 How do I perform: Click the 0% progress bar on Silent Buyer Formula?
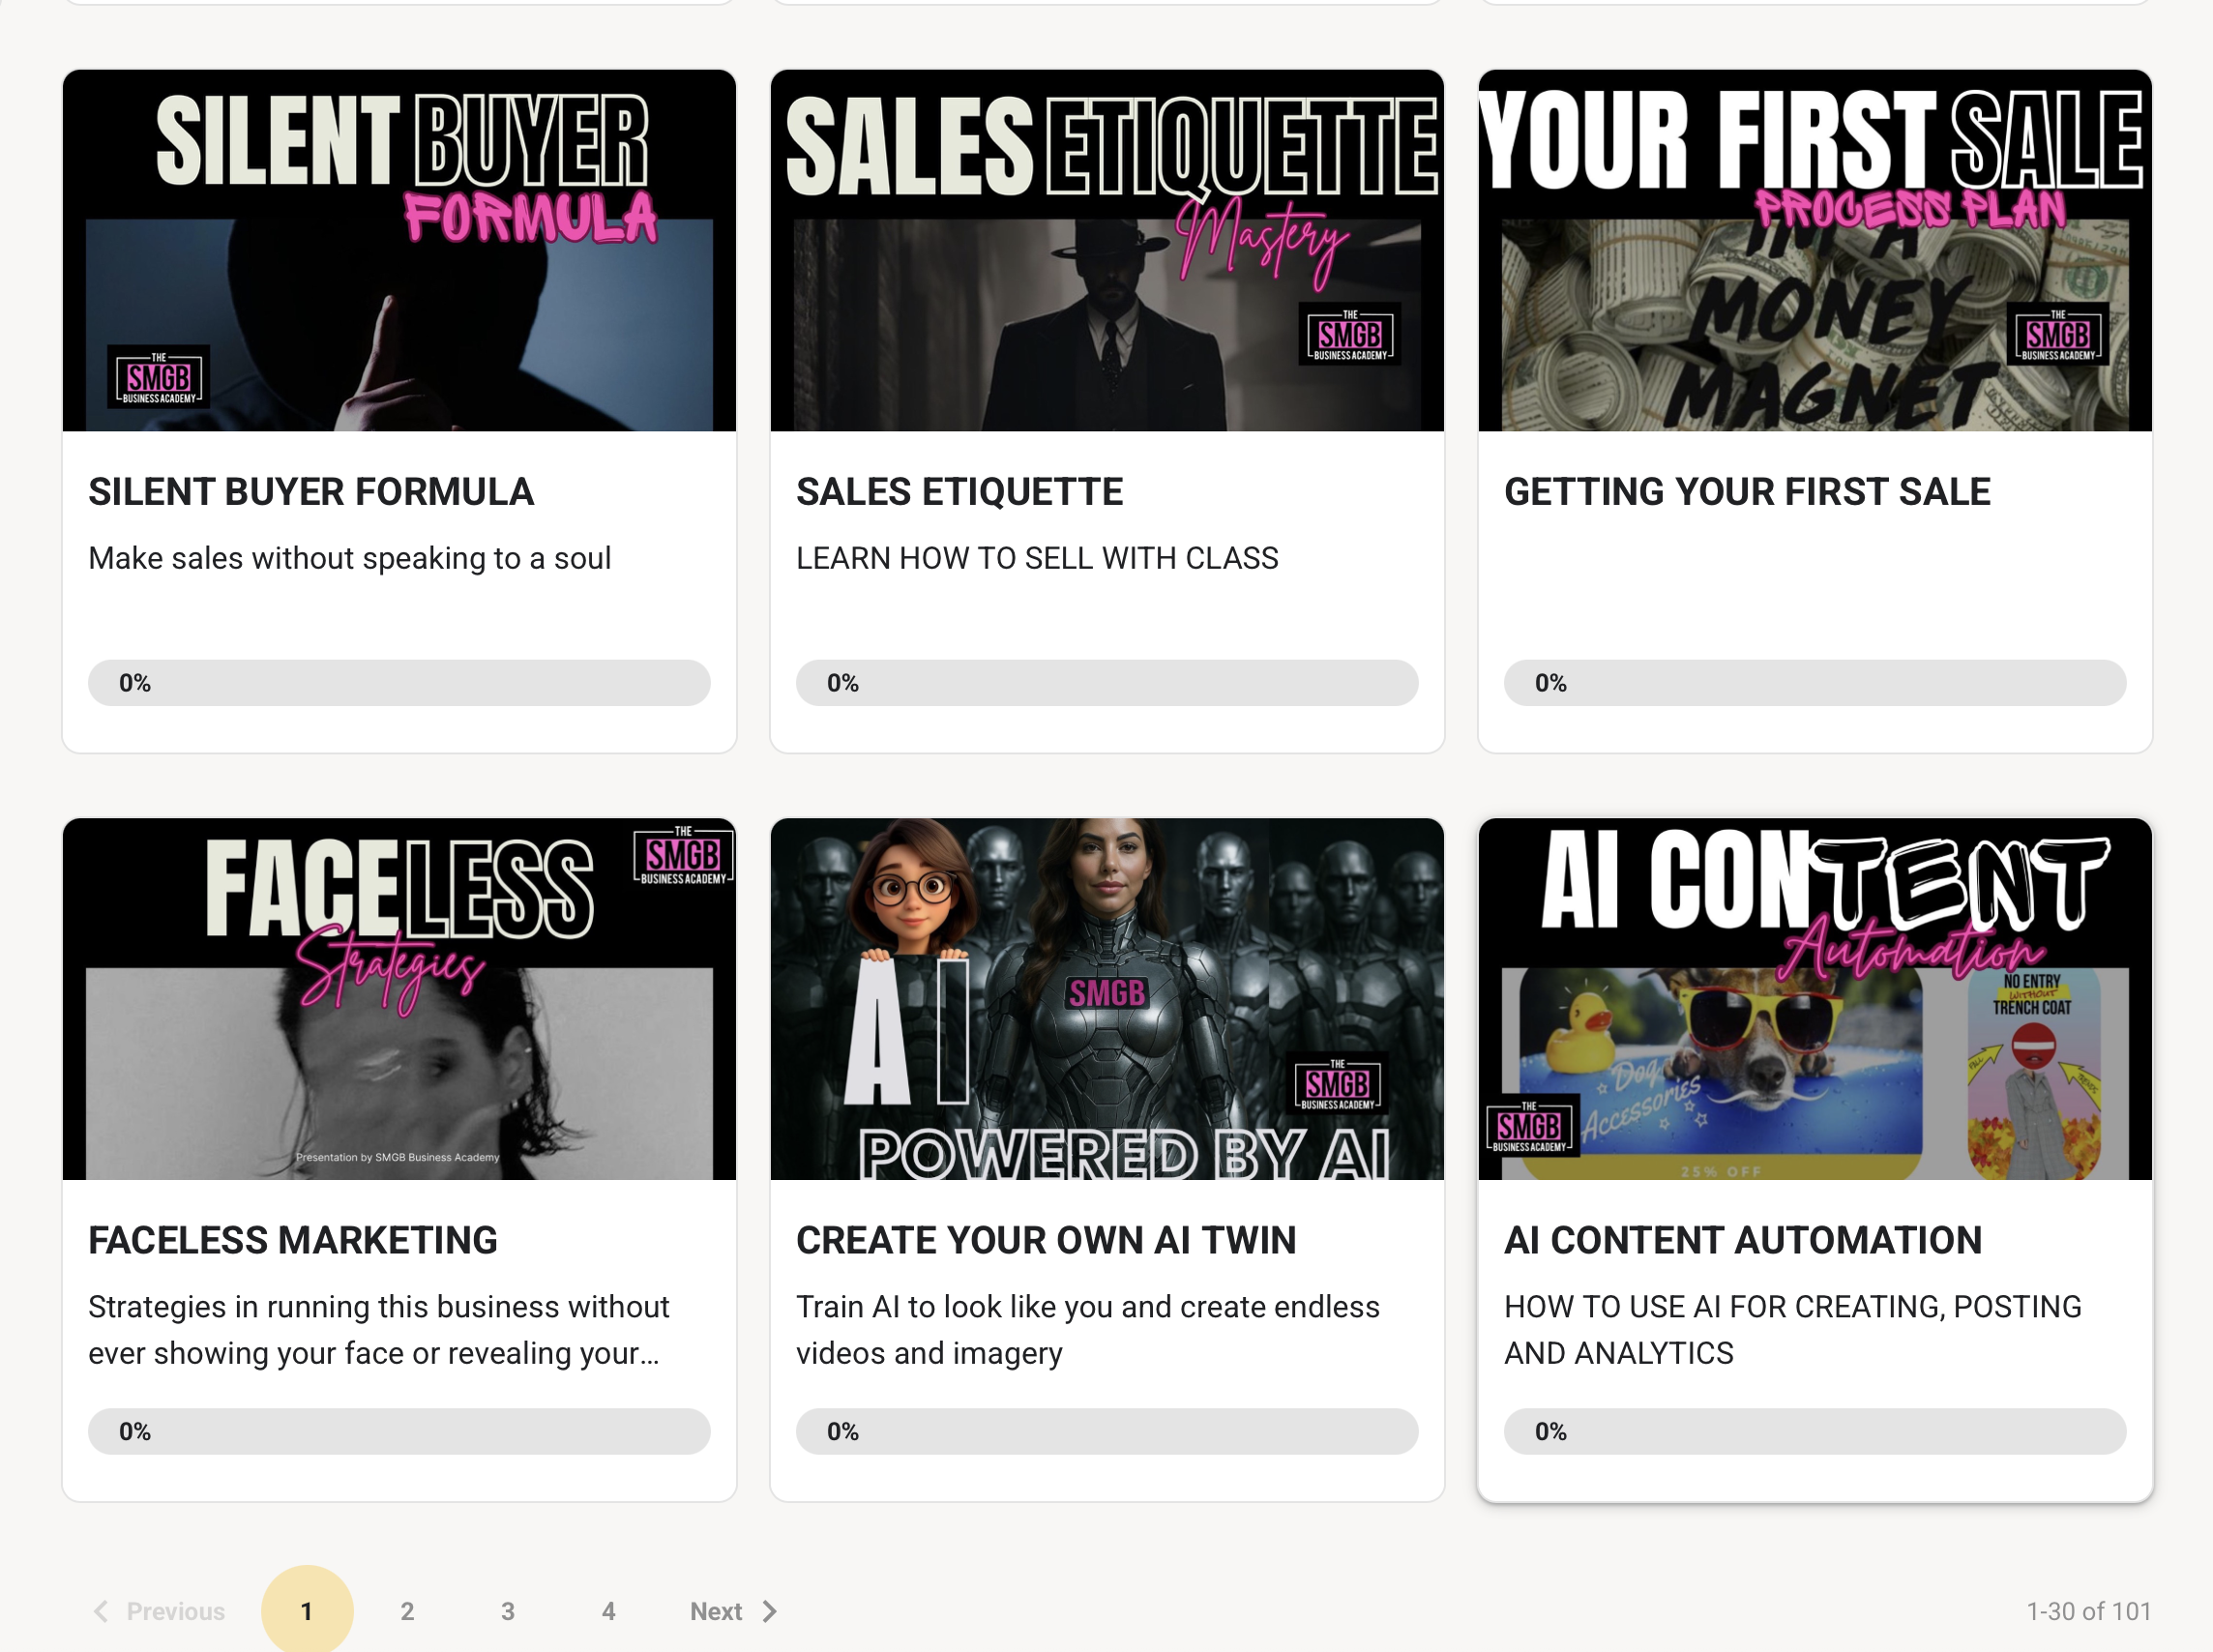(398, 682)
